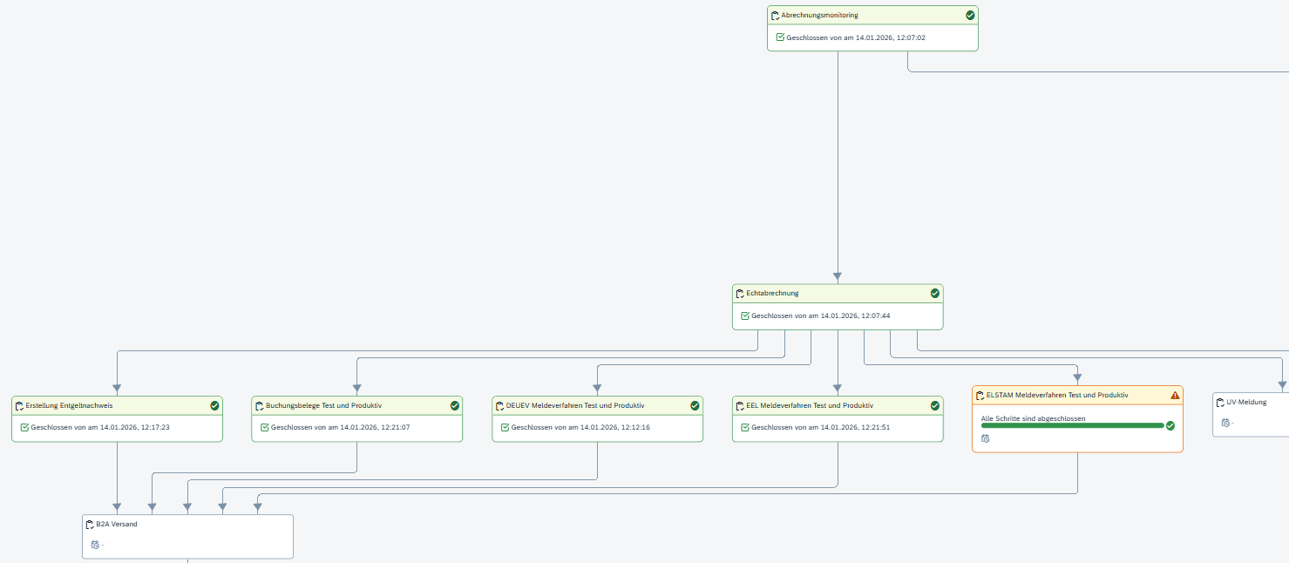Click the completed checkbox in DEUEV Meldeverfahren

(x=505, y=427)
